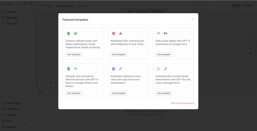Click the AI sparkle assistant button

[x=250, y=53]
